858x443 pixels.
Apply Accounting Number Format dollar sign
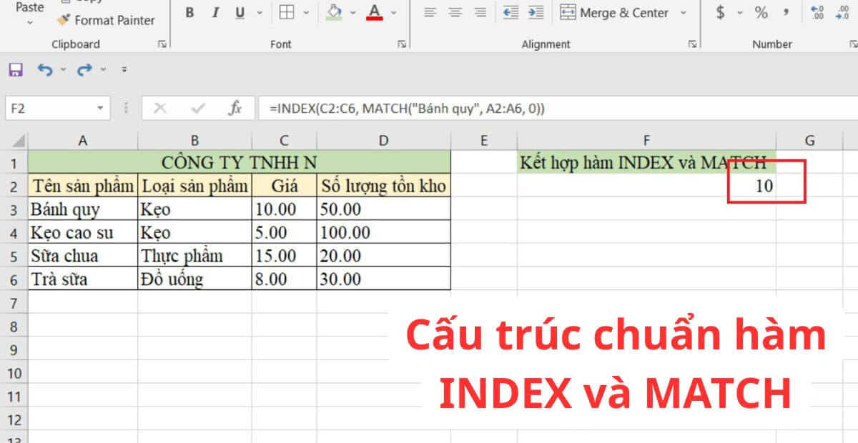[x=720, y=12]
